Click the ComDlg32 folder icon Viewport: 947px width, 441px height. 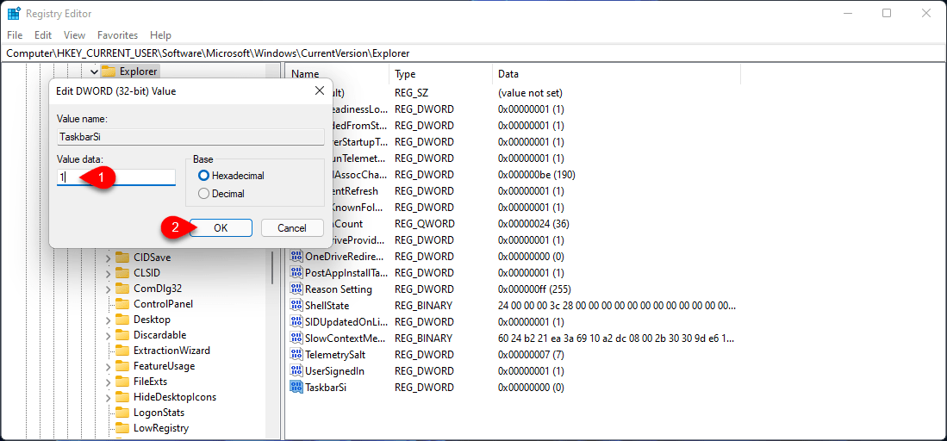point(122,289)
